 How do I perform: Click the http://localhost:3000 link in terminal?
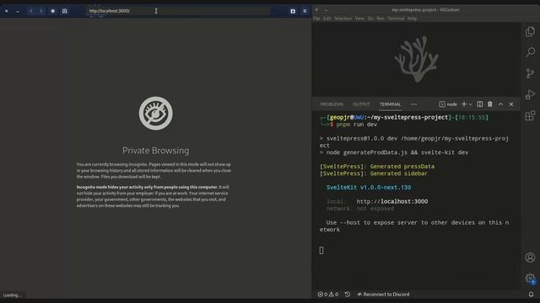(391, 201)
